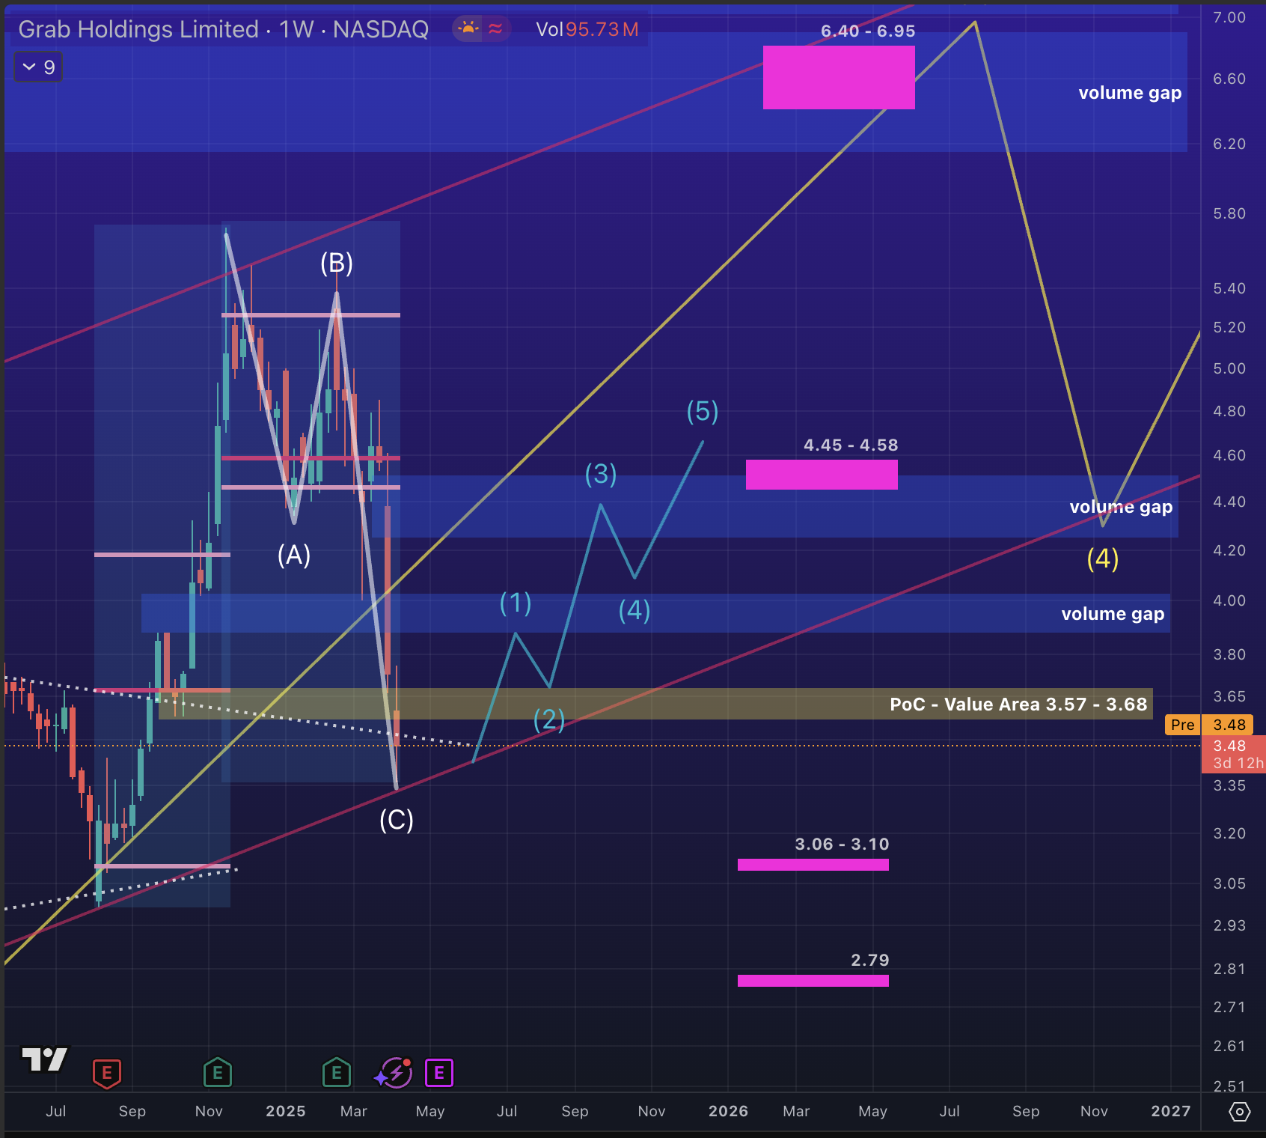Viewport: 1266px width, 1138px height.
Task: Select the Vol 95.73 M indicator label
Action: [587, 29]
